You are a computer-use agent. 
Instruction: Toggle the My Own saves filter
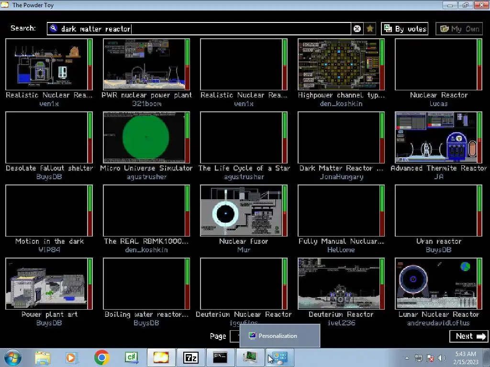[x=459, y=29]
